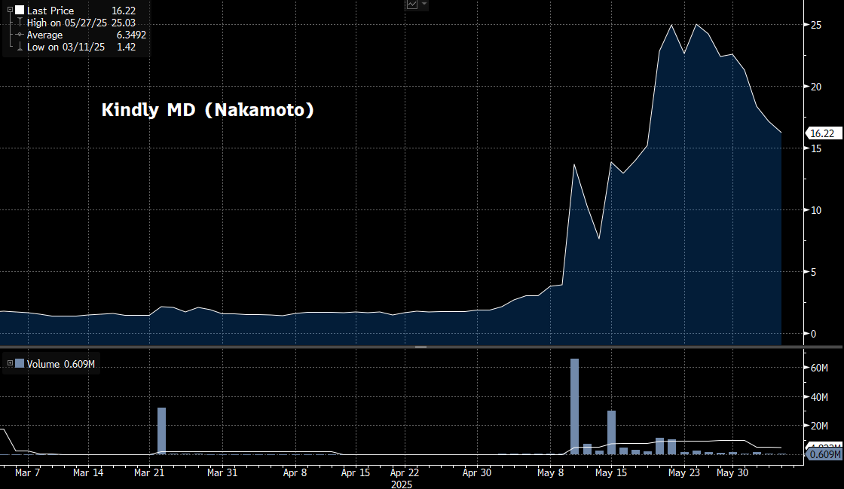Click the Mar 21 date label
The image size is (844, 489).
point(149,473)
